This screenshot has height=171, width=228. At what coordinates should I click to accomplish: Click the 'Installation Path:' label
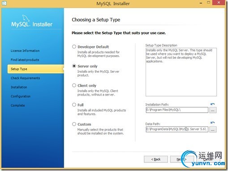tap(157, 105)
